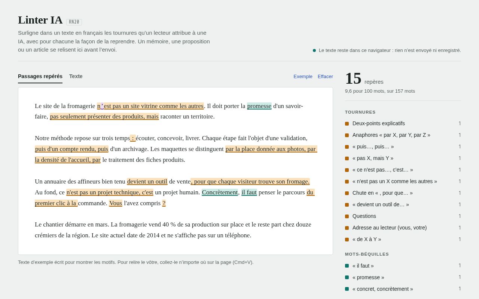
Task: Click the highlighted word "Concrètement"
Action: [220, 192]
